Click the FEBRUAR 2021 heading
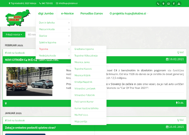 coord(14,46)
